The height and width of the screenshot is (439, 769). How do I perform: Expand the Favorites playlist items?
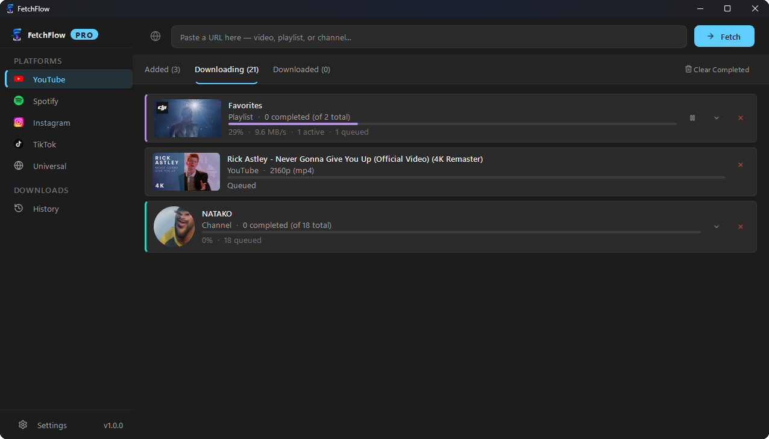[717, 118]
